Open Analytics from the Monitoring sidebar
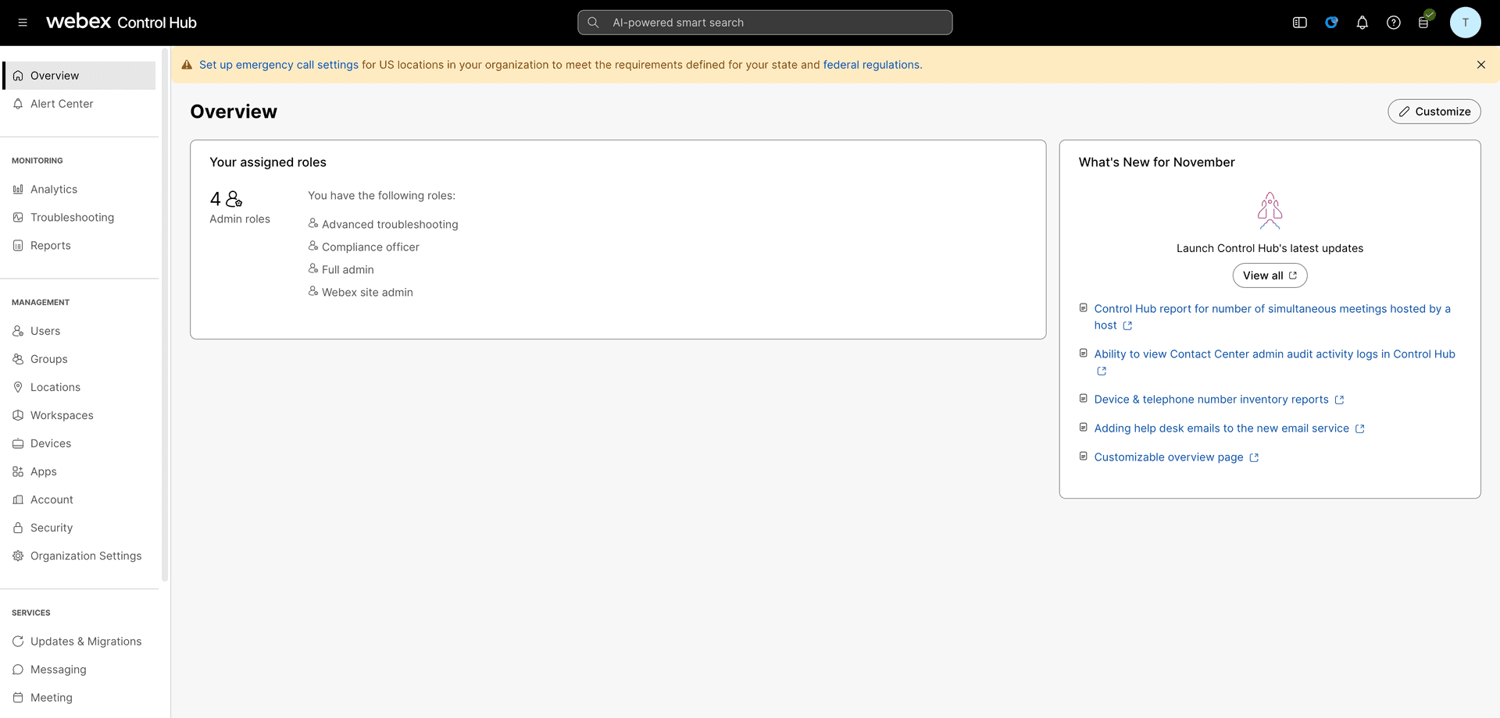This screenshot has height=718, width=1500. 53,189
